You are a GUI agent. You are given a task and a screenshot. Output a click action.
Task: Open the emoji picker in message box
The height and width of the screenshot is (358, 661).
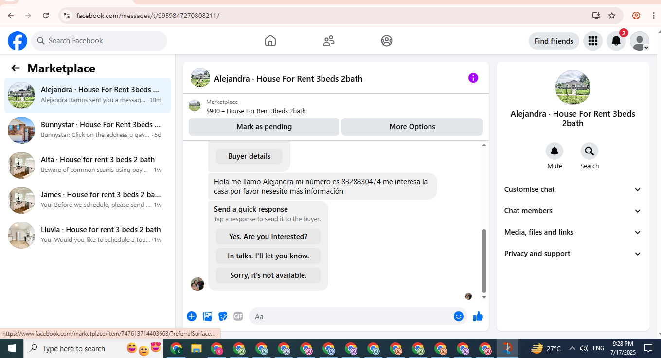click(x=459, y=316)
